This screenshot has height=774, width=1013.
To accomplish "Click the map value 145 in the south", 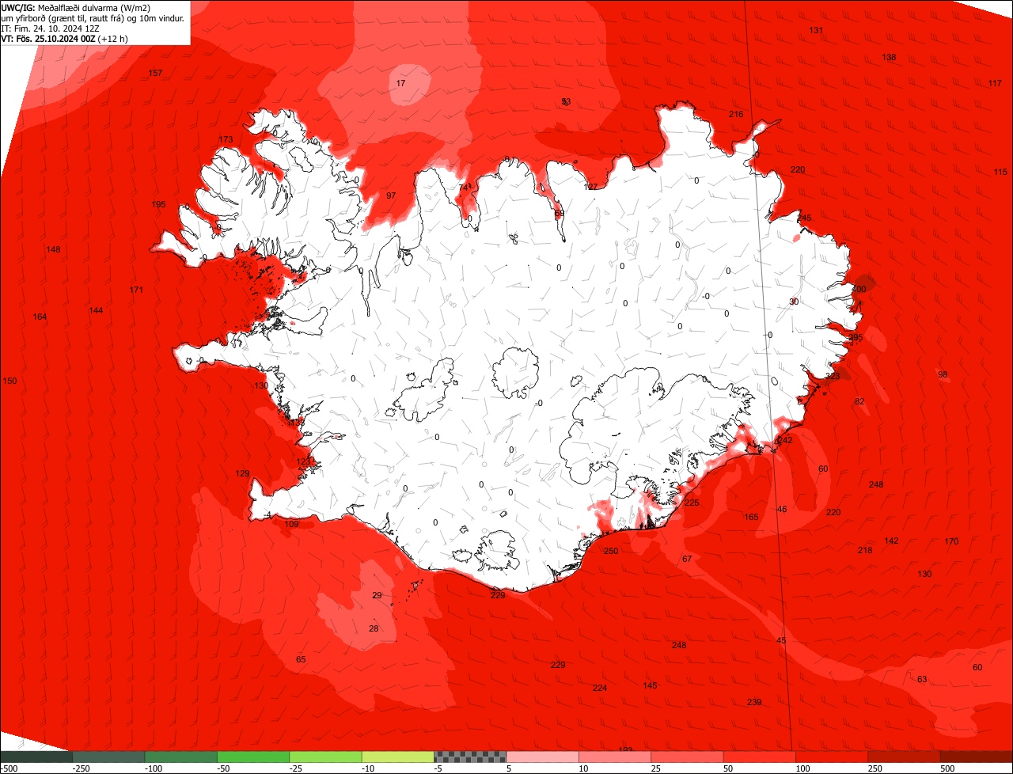I will (650, 685).
